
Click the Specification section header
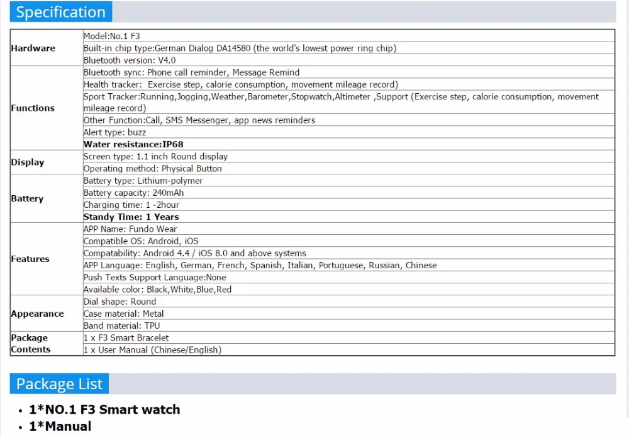(x=61, y=11)
